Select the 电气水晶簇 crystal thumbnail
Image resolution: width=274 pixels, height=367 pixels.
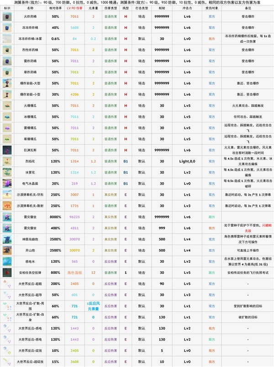pos(7,184)
